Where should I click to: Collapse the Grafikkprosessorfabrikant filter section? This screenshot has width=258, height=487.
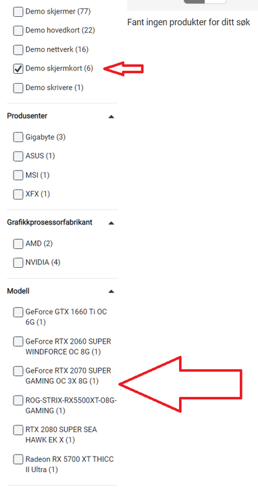pos(111,223)
